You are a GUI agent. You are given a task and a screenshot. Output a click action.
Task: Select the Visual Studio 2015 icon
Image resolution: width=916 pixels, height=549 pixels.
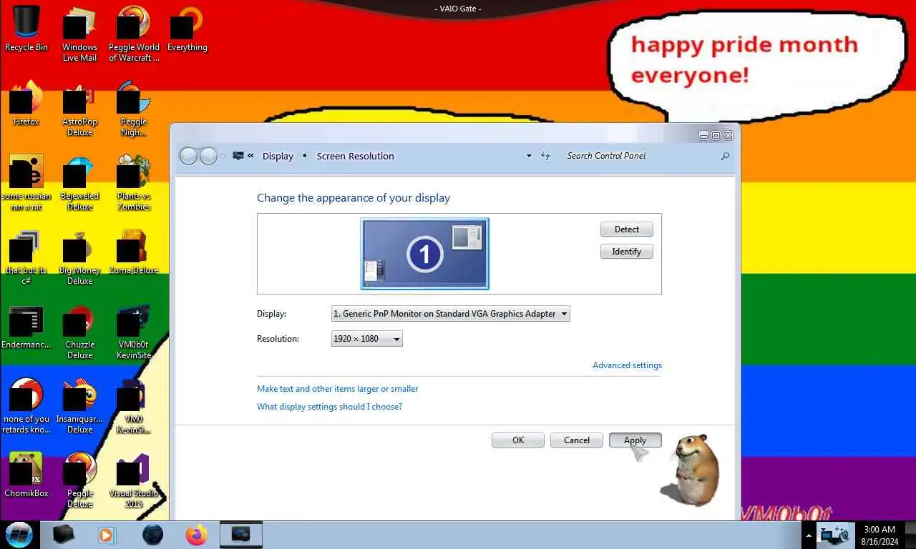(x=134, y=480)
